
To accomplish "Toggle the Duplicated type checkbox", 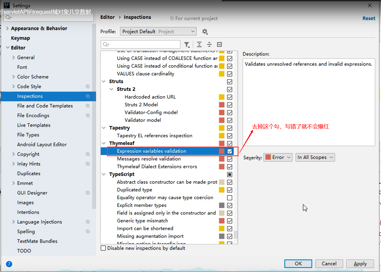I will (x=230, y=190).
